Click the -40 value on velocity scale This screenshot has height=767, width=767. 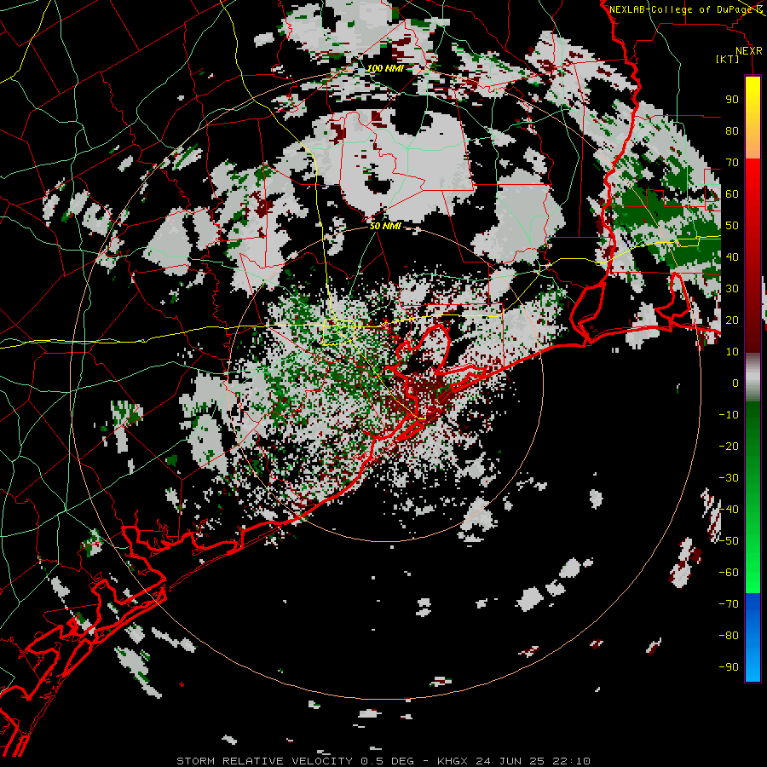[x=729, y=510]
